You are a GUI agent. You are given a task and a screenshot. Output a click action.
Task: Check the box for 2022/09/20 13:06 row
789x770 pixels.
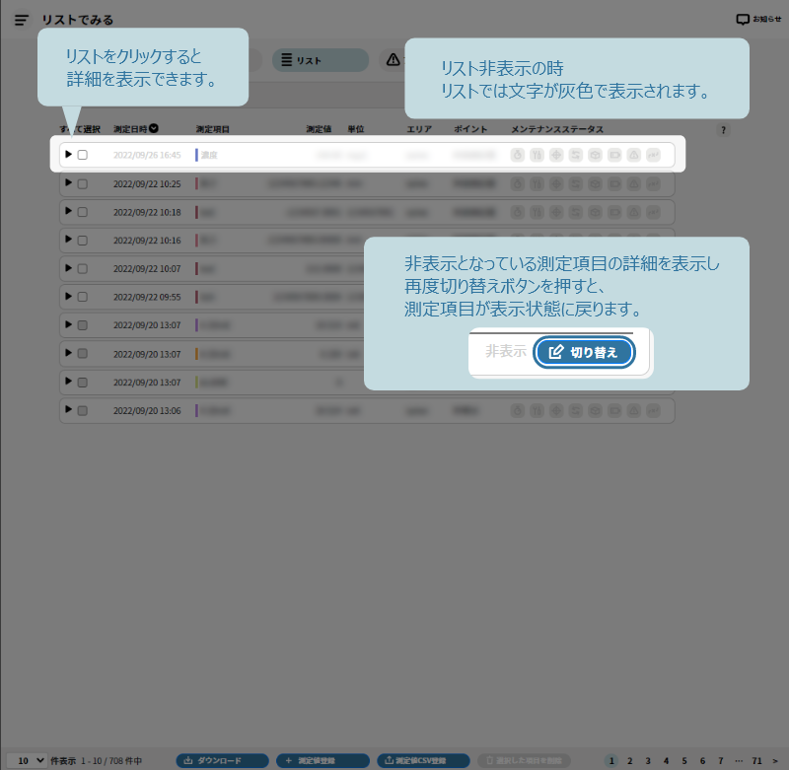(x=83, y=411)
